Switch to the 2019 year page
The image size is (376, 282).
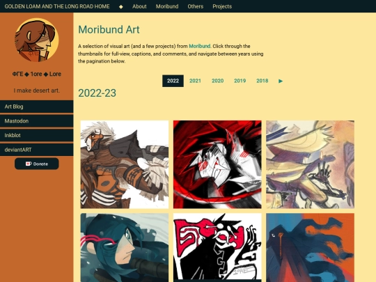[240, 81]
